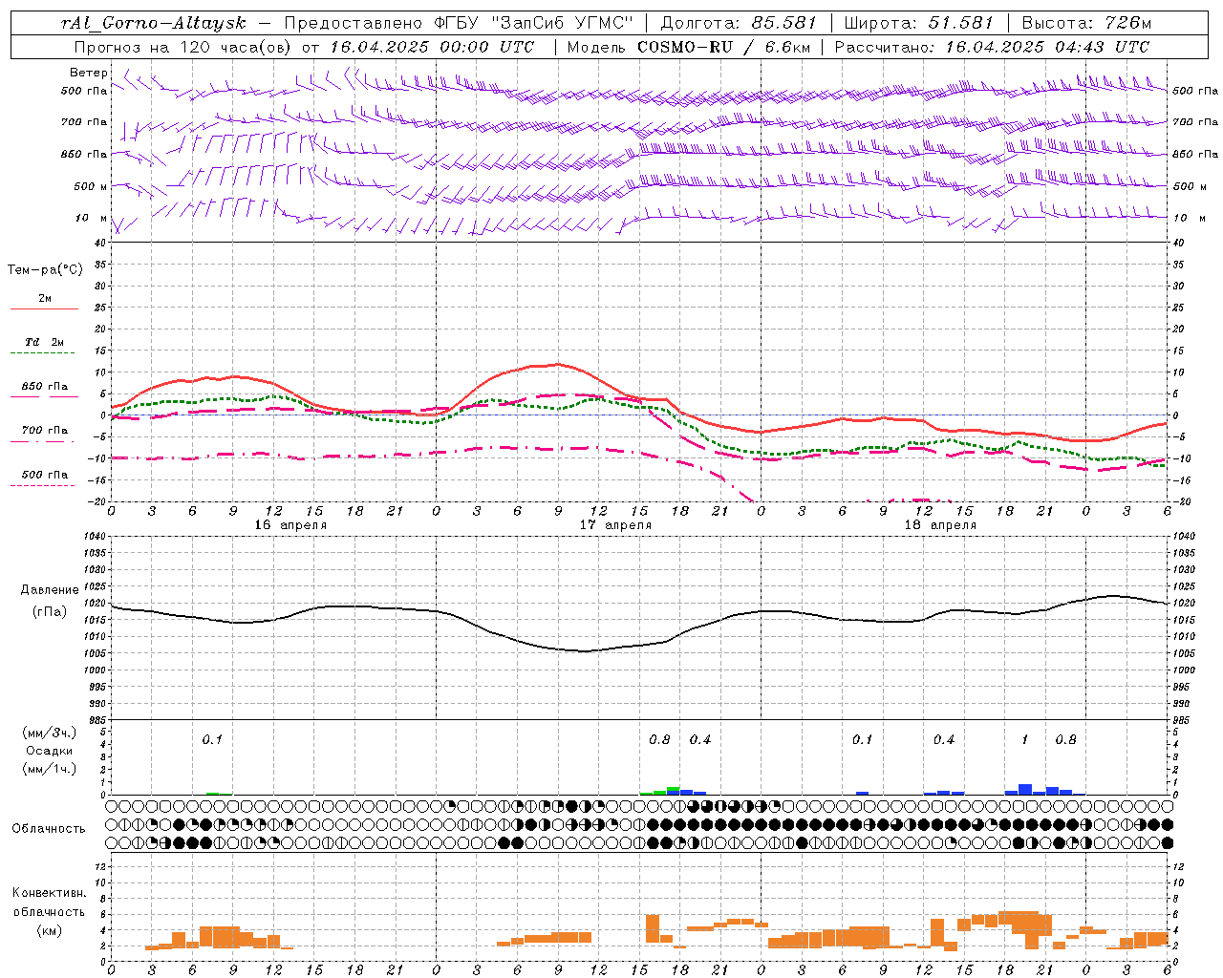
Task: Select the (мм/1ч.) precipitation unit label
Action: (49, 769)
